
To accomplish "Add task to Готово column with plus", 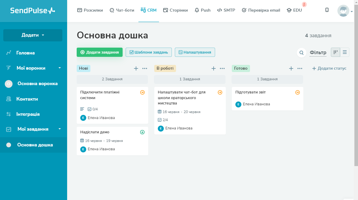I will 291,68.
